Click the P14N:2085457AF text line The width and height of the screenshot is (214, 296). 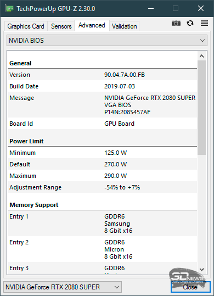127,112
